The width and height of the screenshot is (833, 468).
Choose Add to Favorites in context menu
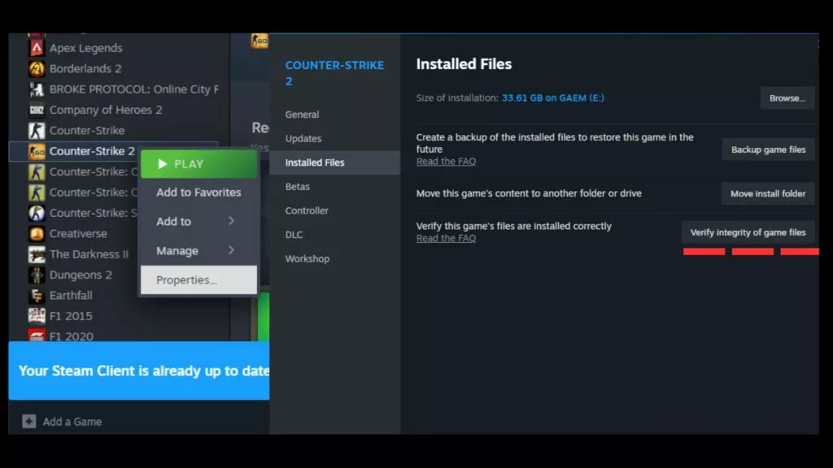coord(198,193)
